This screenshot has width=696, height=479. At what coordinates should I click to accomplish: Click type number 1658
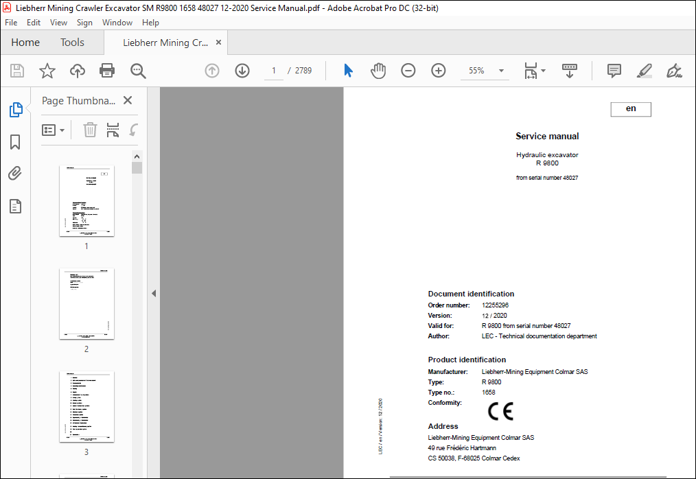coord(488,393)
